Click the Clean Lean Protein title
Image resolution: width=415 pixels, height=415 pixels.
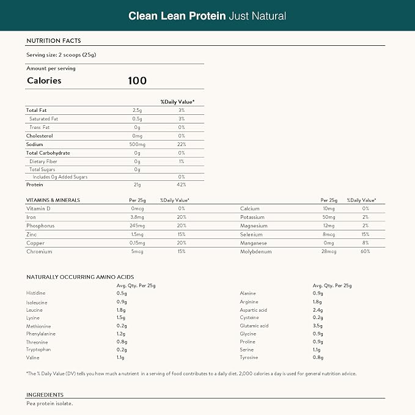tap(207, 16)
